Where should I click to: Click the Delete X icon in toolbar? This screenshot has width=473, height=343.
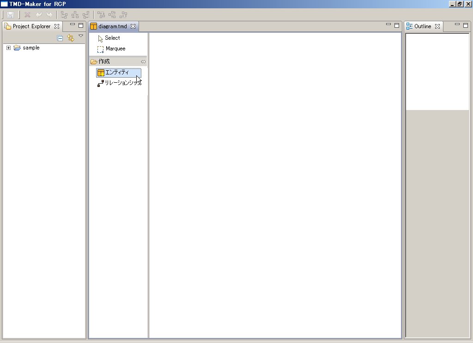pos(27,15)
